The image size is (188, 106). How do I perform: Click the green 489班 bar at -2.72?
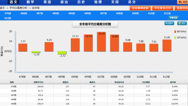tap(62, 53)
